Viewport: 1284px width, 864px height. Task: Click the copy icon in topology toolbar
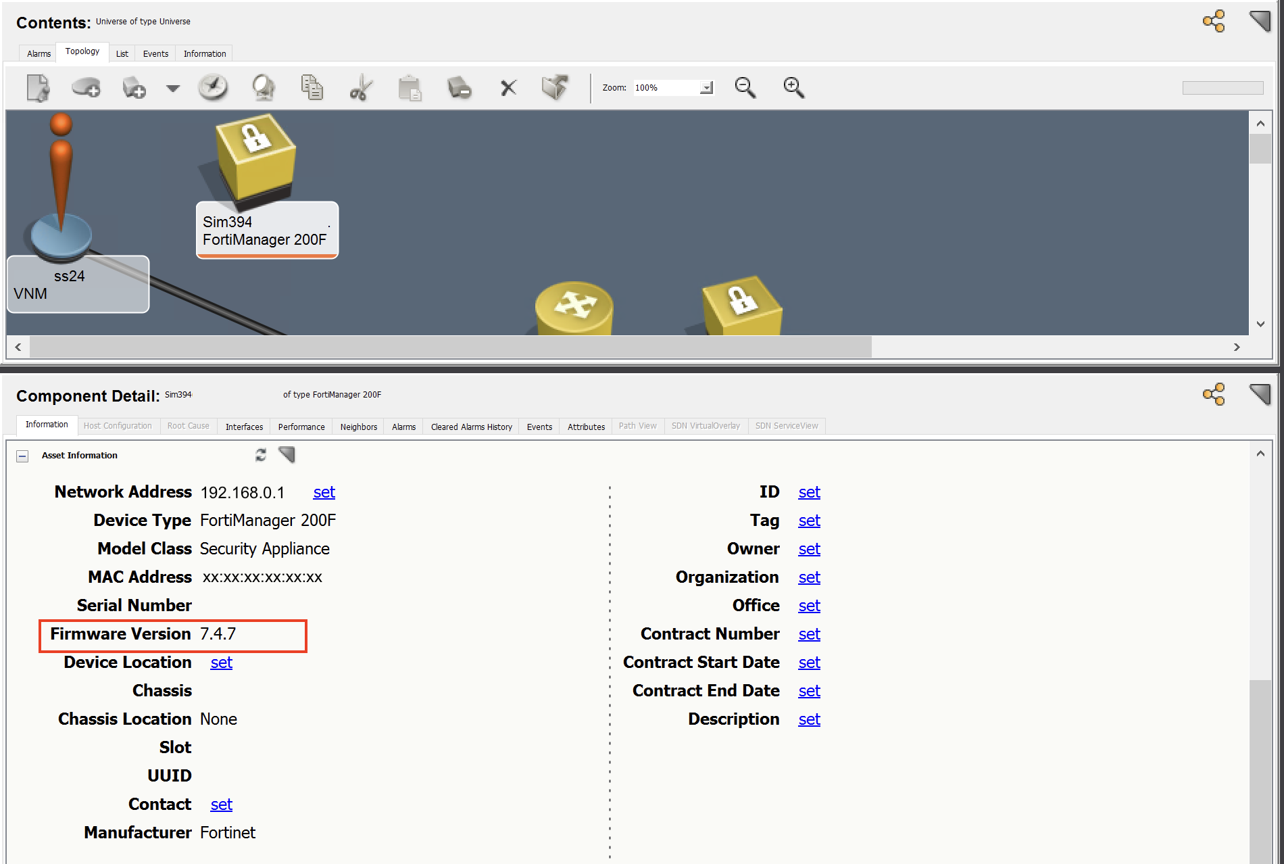point(312,88)
